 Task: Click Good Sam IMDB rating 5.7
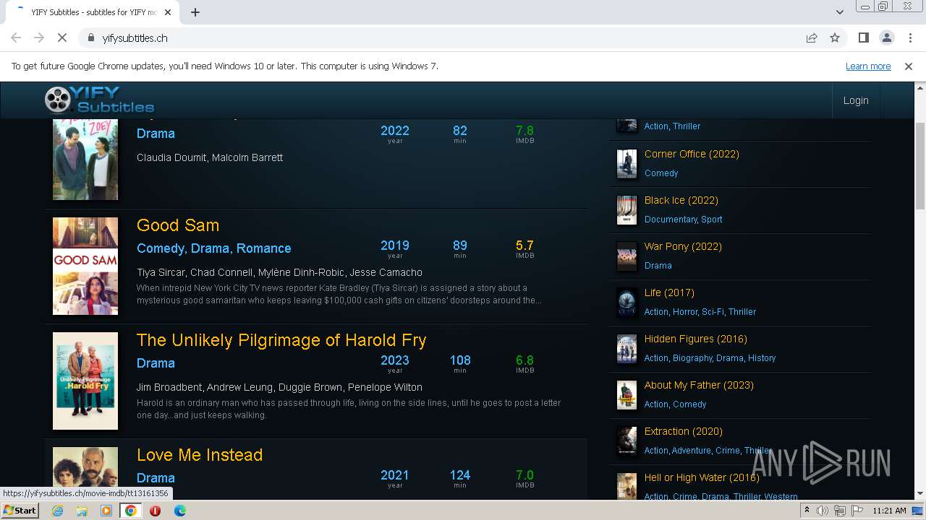pos(525,246)
